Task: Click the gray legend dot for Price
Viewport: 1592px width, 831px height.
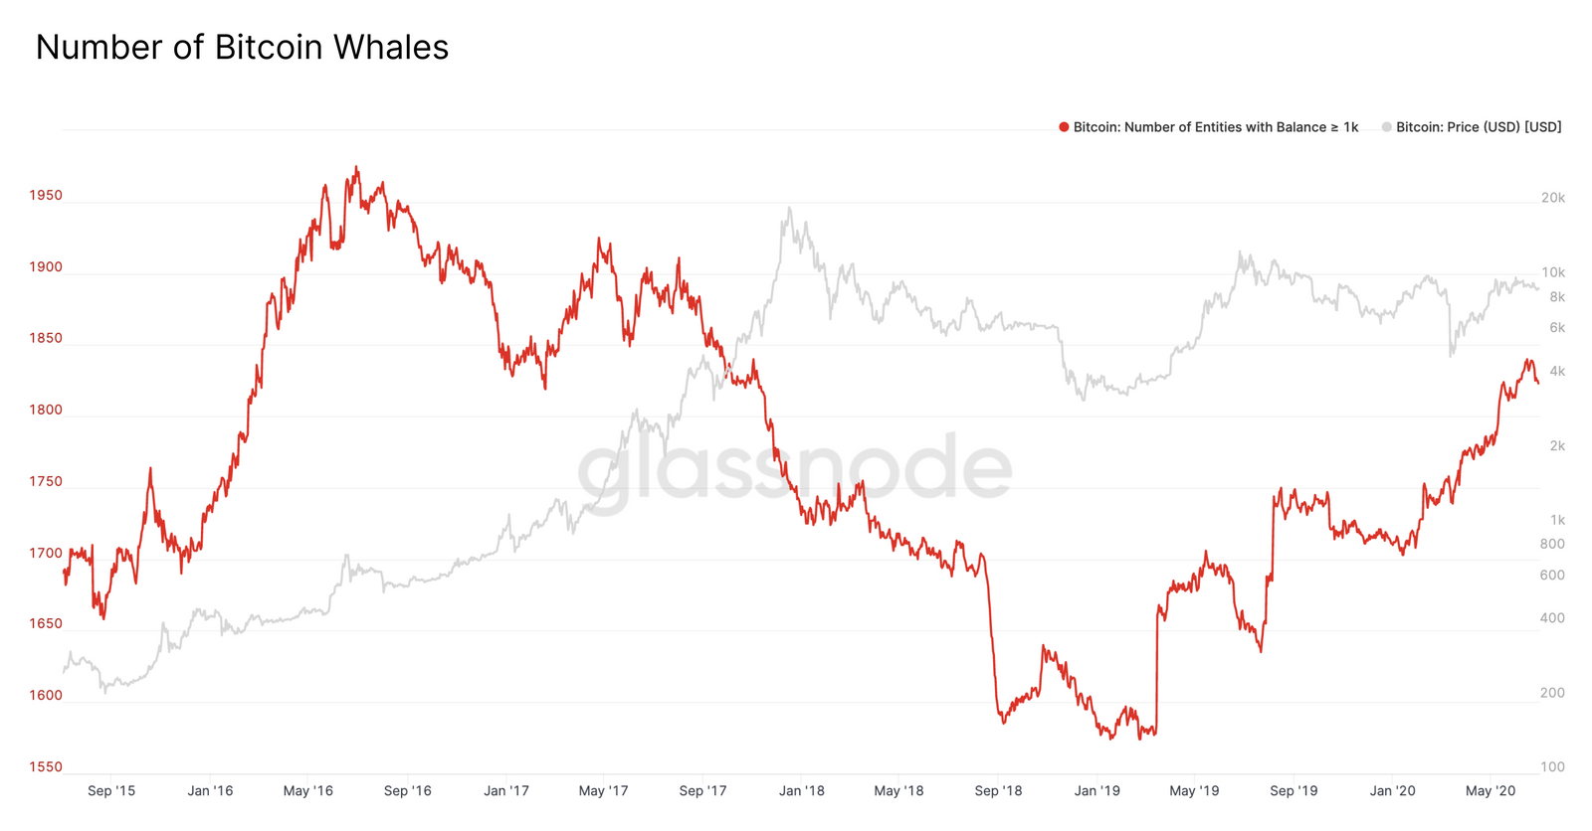Action: point(1387,127)
